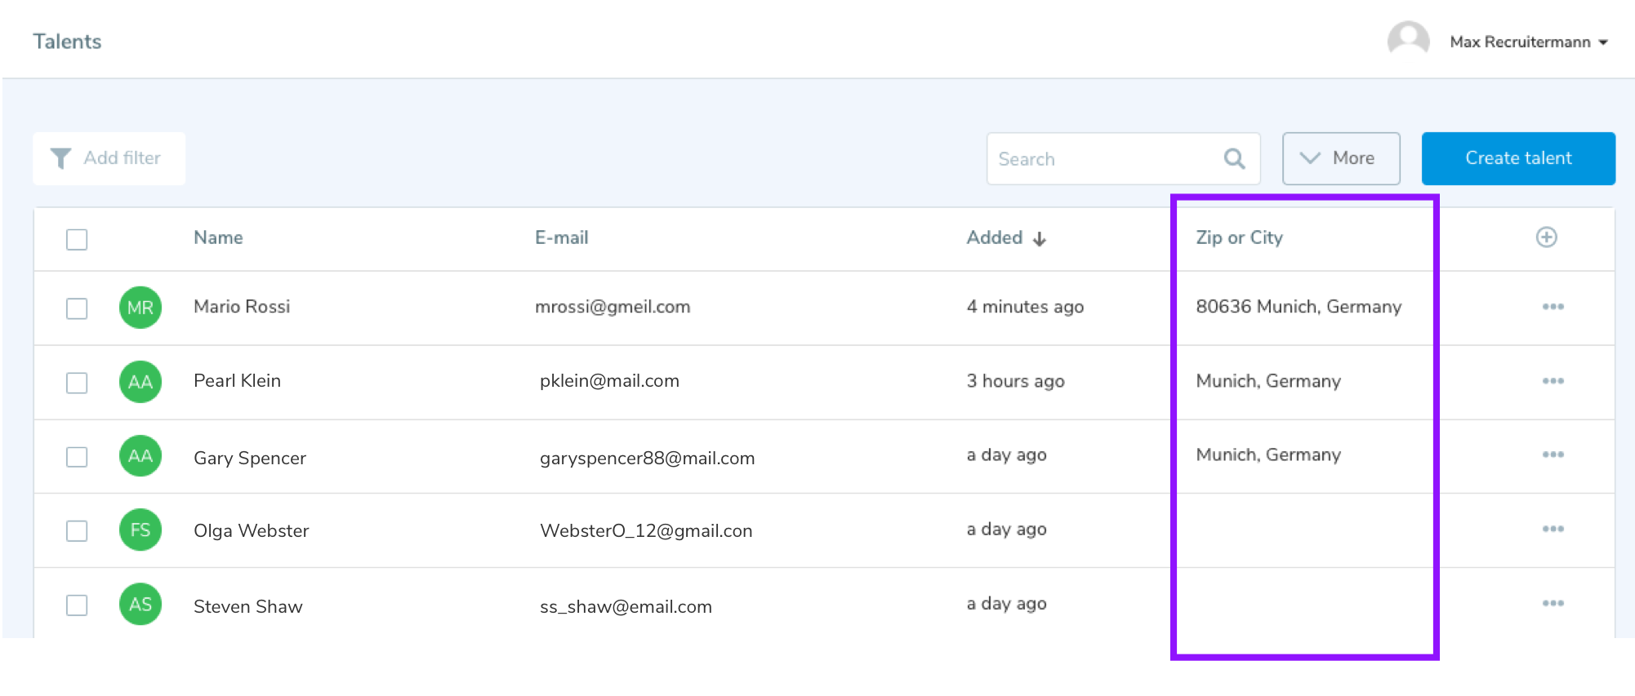The width and height of the screenshot is (1635, 696).
Task: Focus the Search input field
Action: point(1103,159)
